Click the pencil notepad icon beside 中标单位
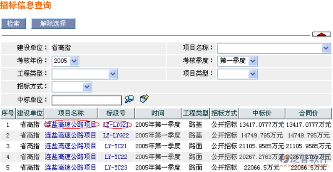The width and height of the screenshot is (333, 172). pos(144,99)
